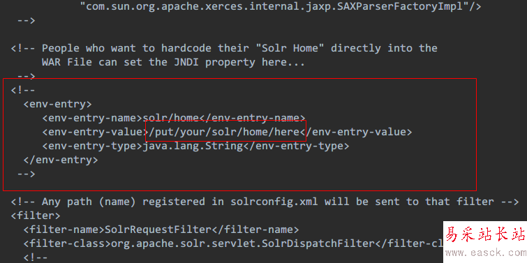
Task: Click the solr/home entry name text
Action: (171, 118)
